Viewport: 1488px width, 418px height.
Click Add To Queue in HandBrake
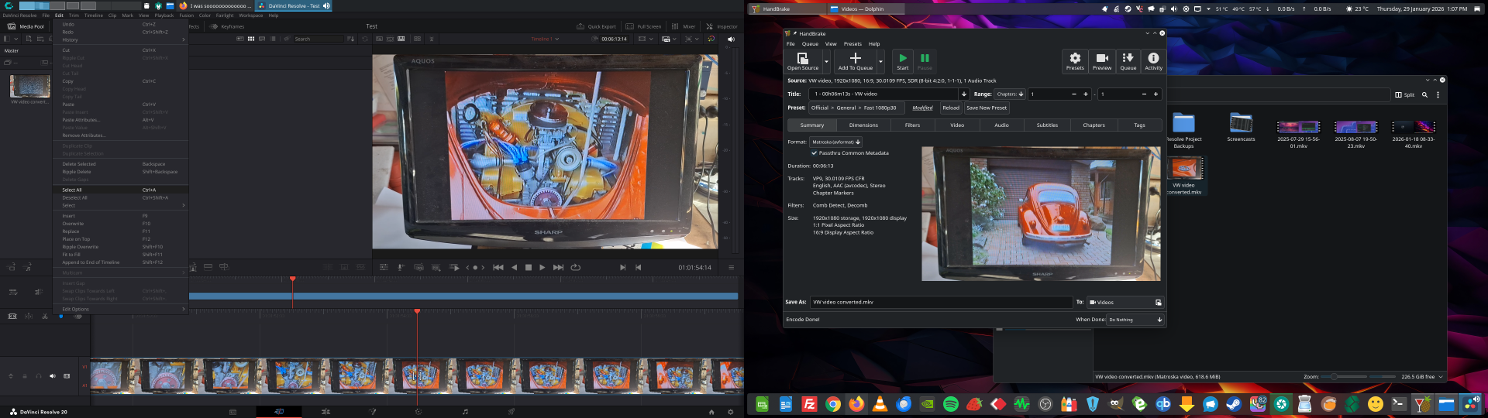[x=856, y=61]
